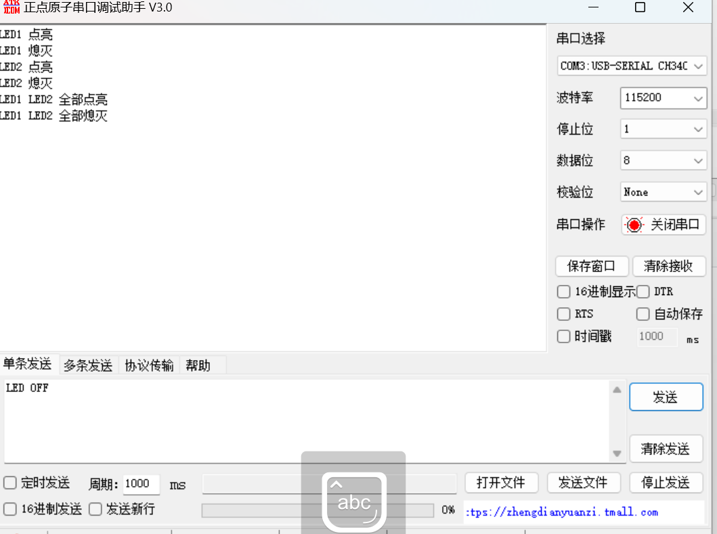Click the received line 'LED2 点亮'
The width and height of the screenshot is (717, 534).
tap(26, 67)
